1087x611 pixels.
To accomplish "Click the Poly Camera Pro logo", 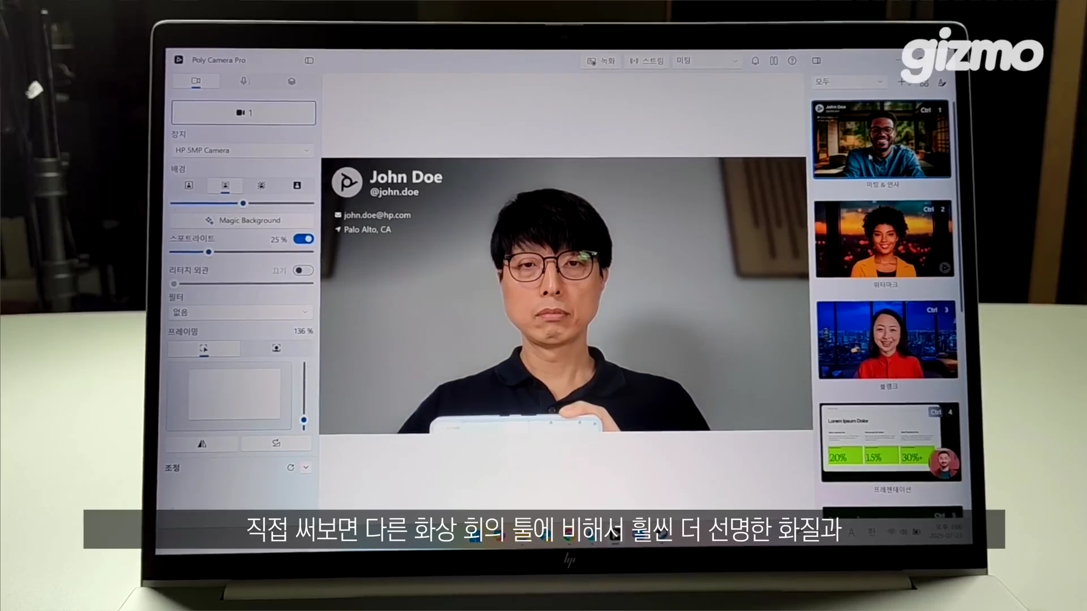I will pos(179,59).
